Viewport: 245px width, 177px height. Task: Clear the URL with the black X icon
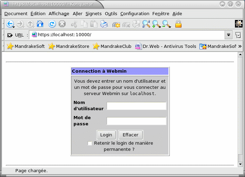10,35
